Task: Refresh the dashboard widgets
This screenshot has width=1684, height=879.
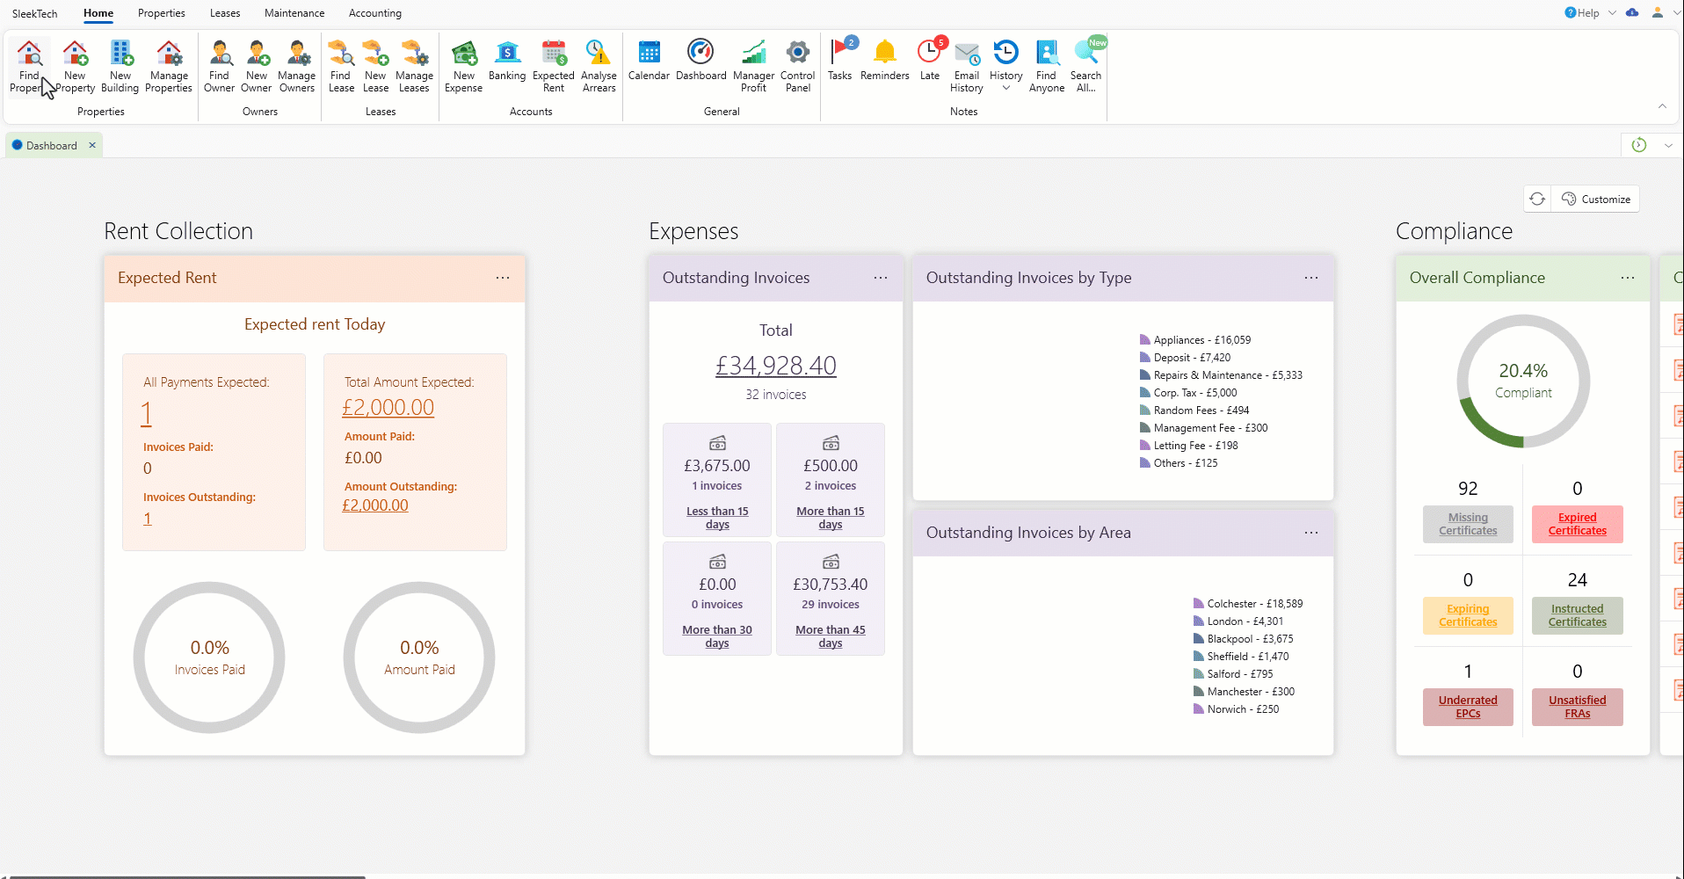Action: (1537, 200)
